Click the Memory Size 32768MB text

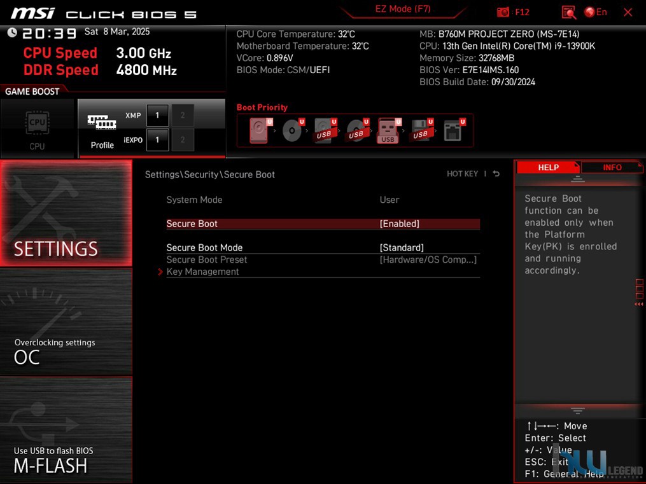pyautogui.click(x=467, y=58)
